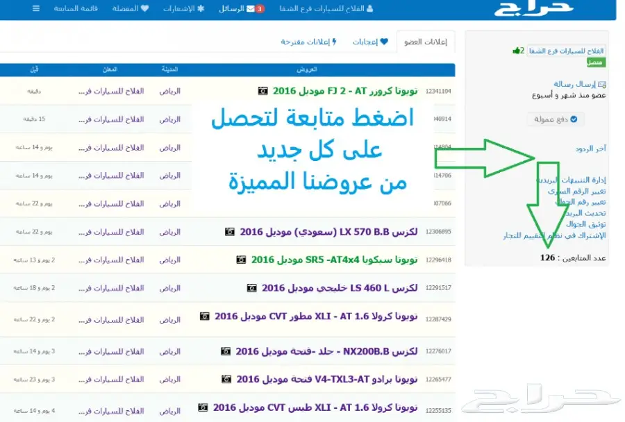Click المدينة column header
This screenshot has width=625, height=422.
(x=170, y=69)
